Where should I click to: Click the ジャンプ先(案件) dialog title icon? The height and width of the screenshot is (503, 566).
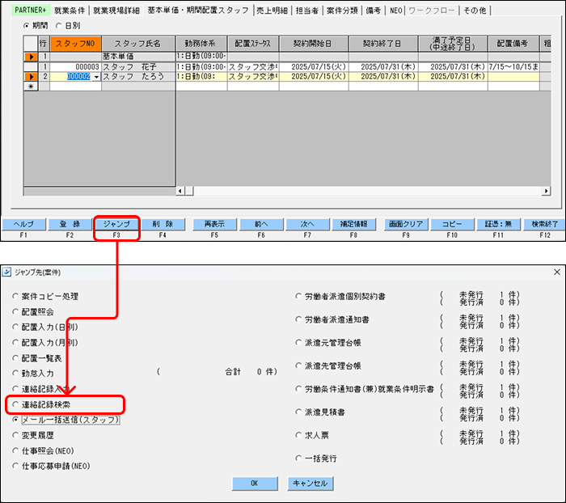(6, 272)
